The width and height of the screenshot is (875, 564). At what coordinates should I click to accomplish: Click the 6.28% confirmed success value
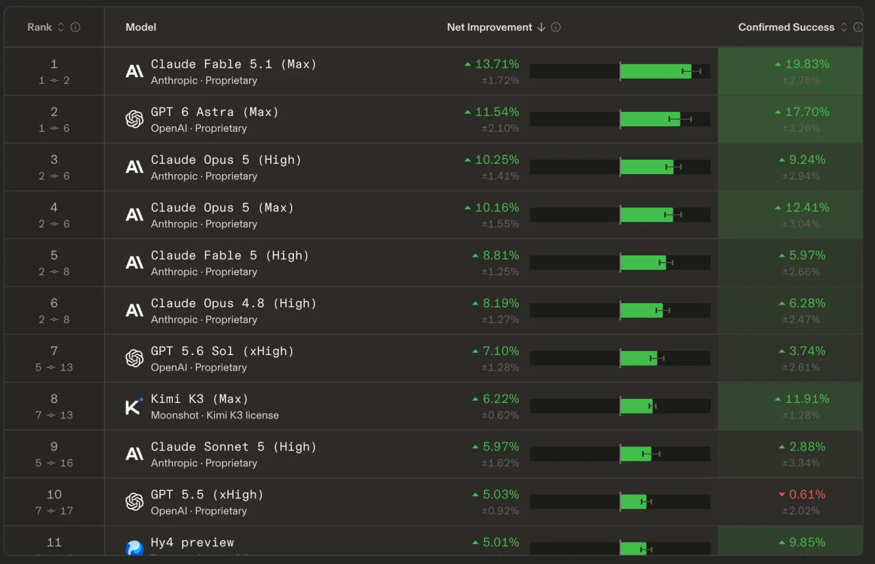click(x=807, y=303)
